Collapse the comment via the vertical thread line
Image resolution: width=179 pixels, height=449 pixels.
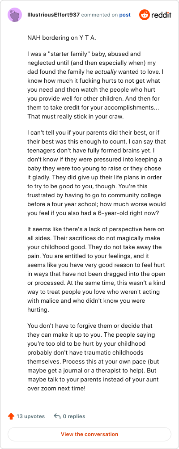[x=15, y=215]
